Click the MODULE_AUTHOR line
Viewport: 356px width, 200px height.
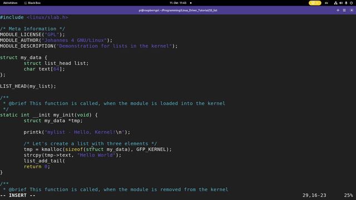click(56, 41)
